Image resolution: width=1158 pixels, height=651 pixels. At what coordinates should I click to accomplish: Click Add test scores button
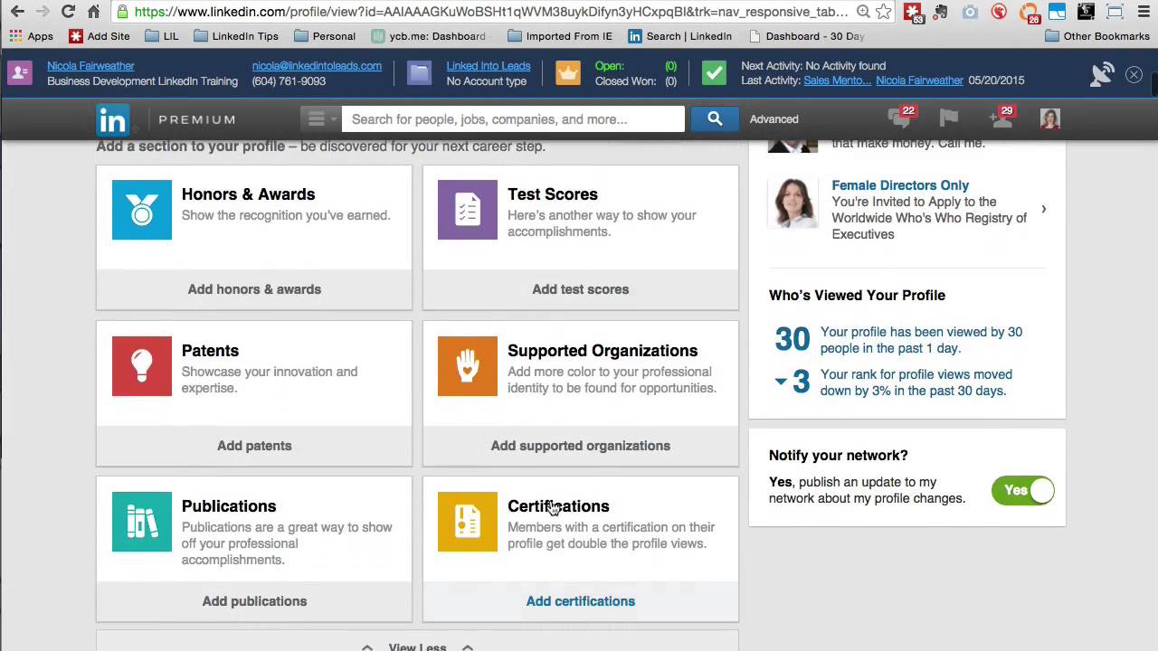tap(581, 289)
